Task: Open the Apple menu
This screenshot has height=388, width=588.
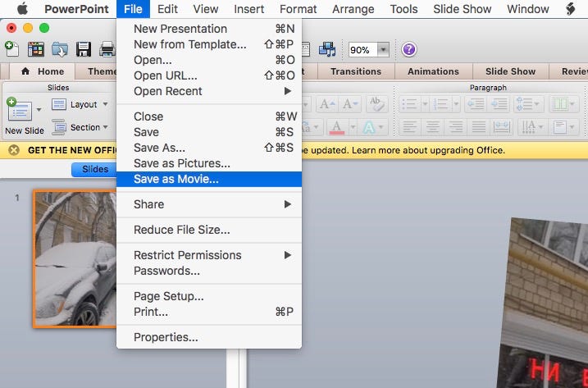Action: pos(22,9)
